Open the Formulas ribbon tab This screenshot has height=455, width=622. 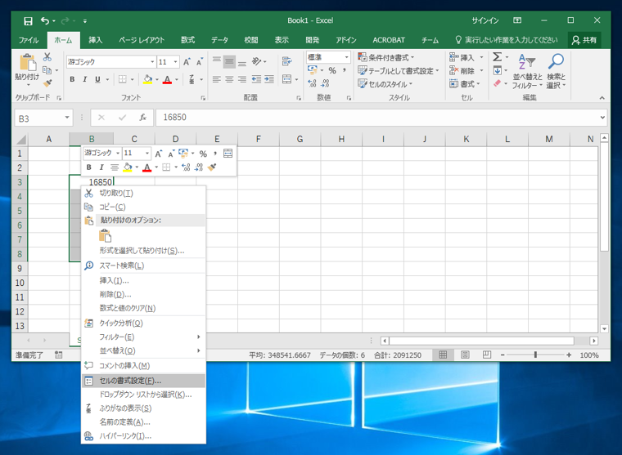187,40
